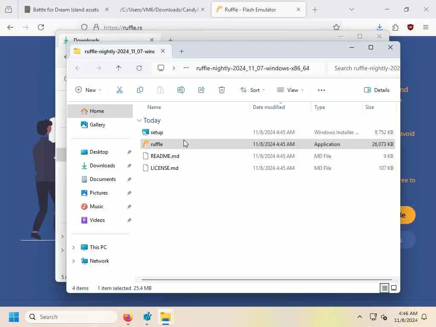Screen dimensions: 436x327
Task: Click the Rename icon in the toolbar
Action: coord(181,90)
